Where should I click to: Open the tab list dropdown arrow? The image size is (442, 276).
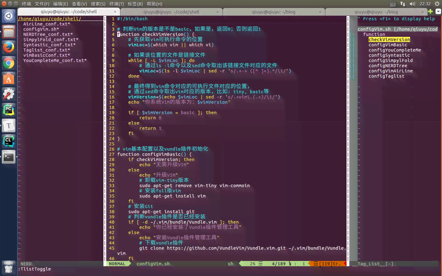pyautogui.click(x=438, y=11)
